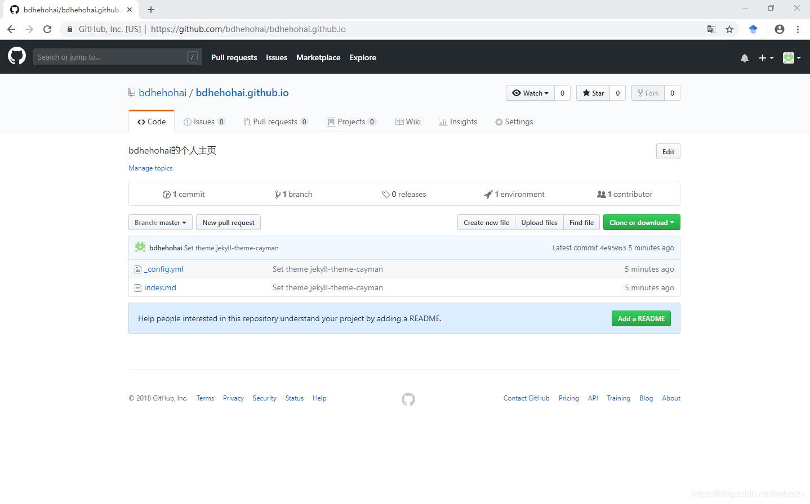Open the notifications bell icon
The image size is (810, 504).
[745, 58]
